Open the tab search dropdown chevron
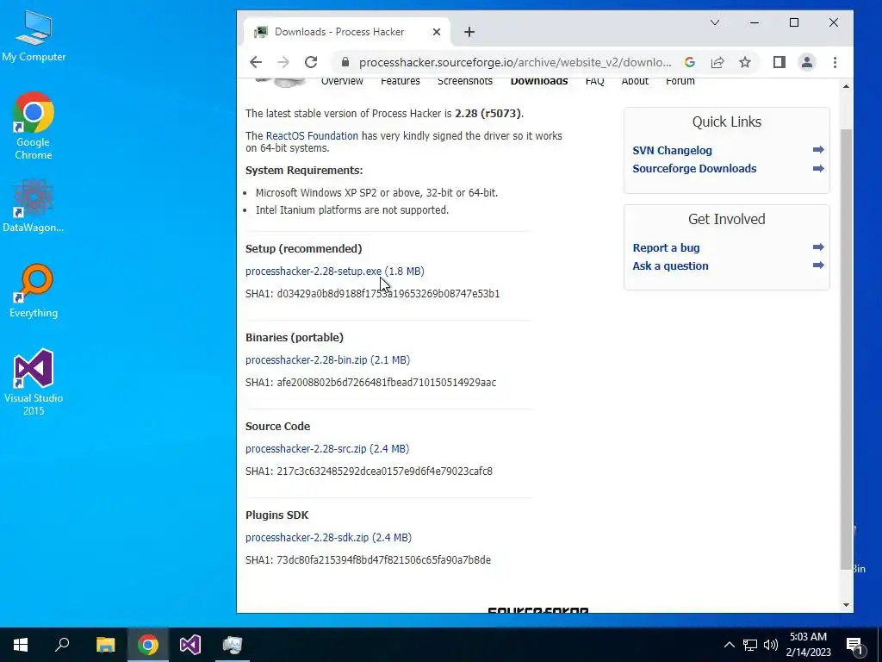This screenshot has height=662, width=882. point(715,22)
